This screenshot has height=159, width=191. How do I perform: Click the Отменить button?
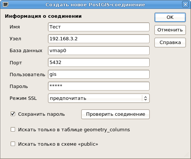[170, 30]
